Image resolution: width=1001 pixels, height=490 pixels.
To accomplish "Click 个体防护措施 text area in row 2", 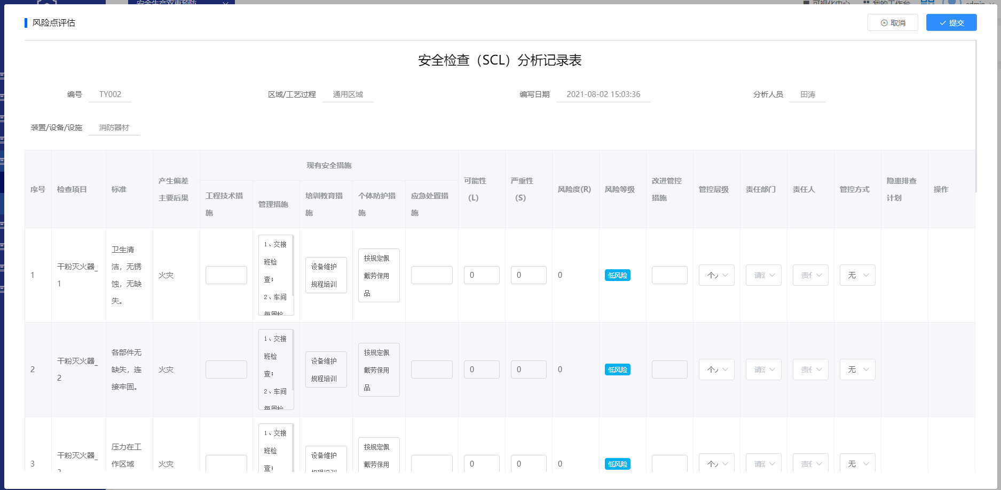I will pos(379,369).
